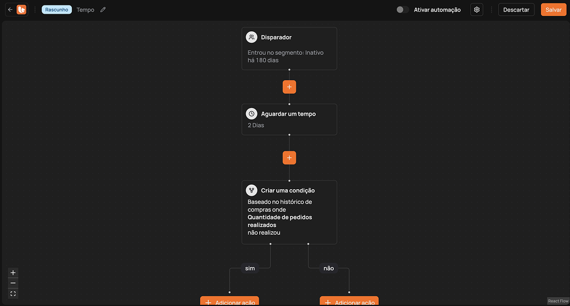Select the Rascunho status badge
This screenshot has width=570, height=306.
pyautogui.click(x=56, y=10)
